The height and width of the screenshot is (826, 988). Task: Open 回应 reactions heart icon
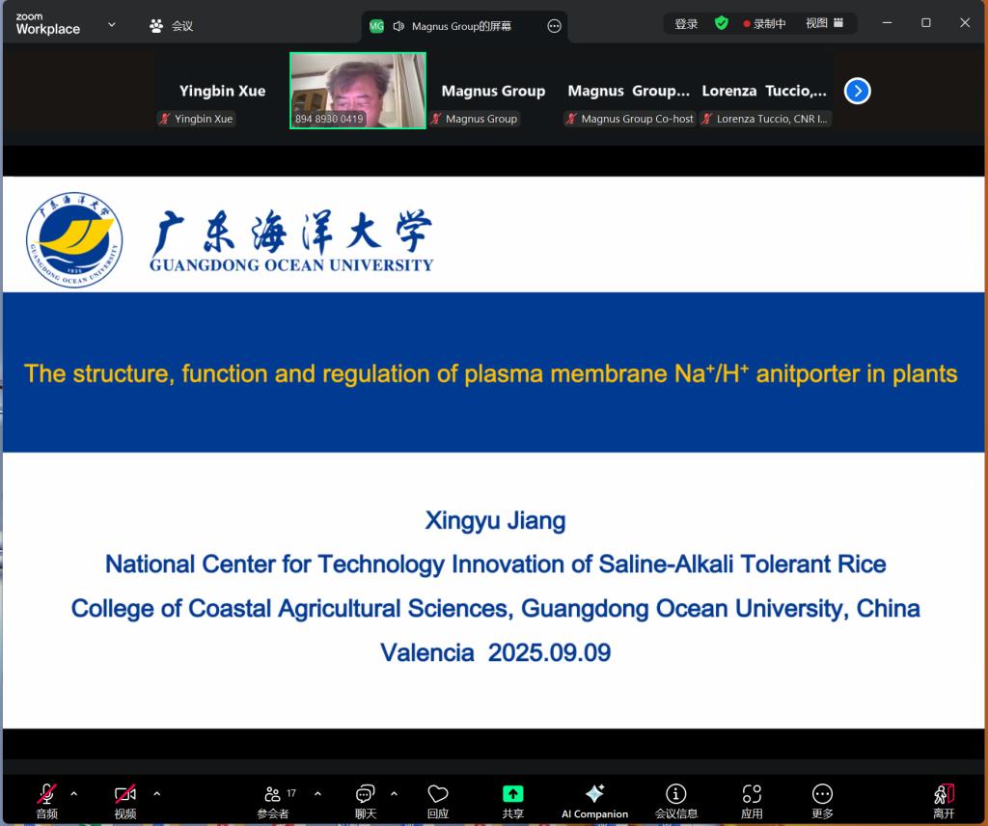tap(438, 800)
